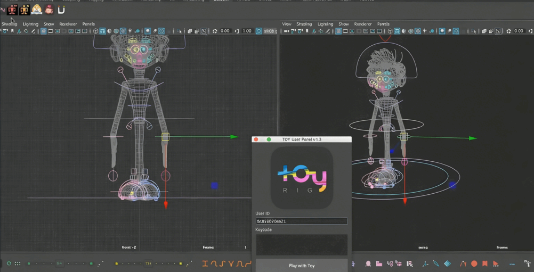Screen dimensions: 534x272
Task: Open Show menu in front view panel
Action: (x=48, y=24)
